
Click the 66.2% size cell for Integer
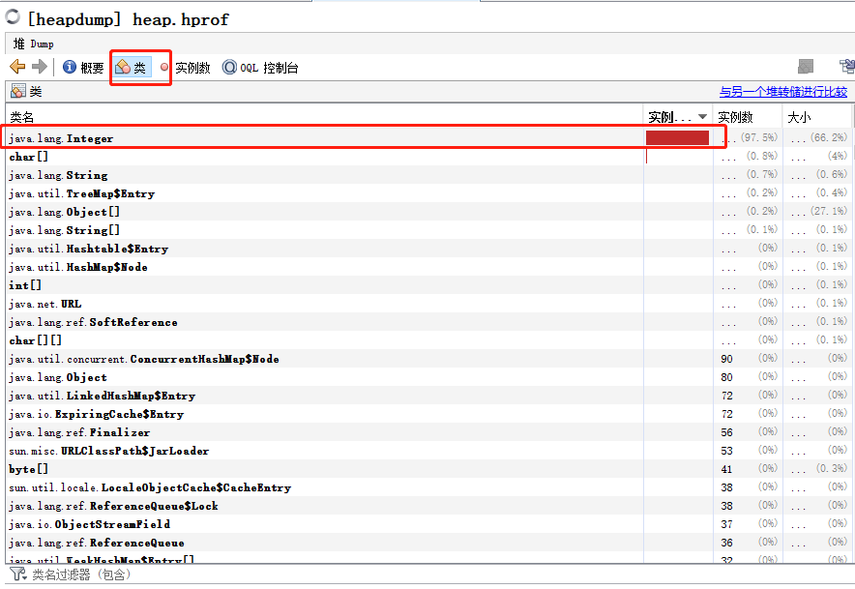tap(816, 137)
